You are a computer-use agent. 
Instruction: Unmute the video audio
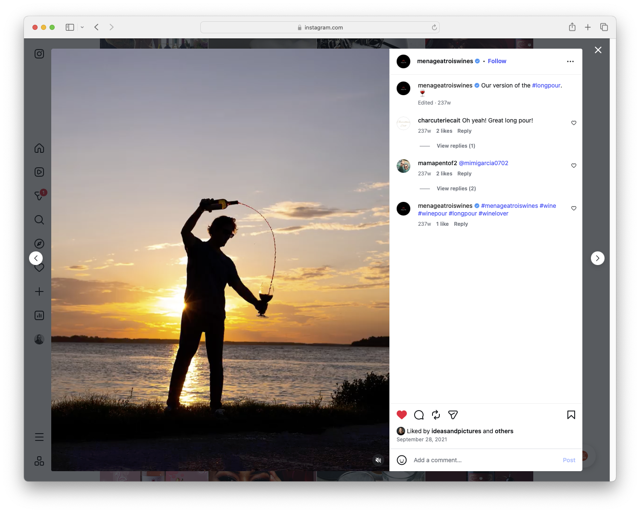[x=378, y=460]
